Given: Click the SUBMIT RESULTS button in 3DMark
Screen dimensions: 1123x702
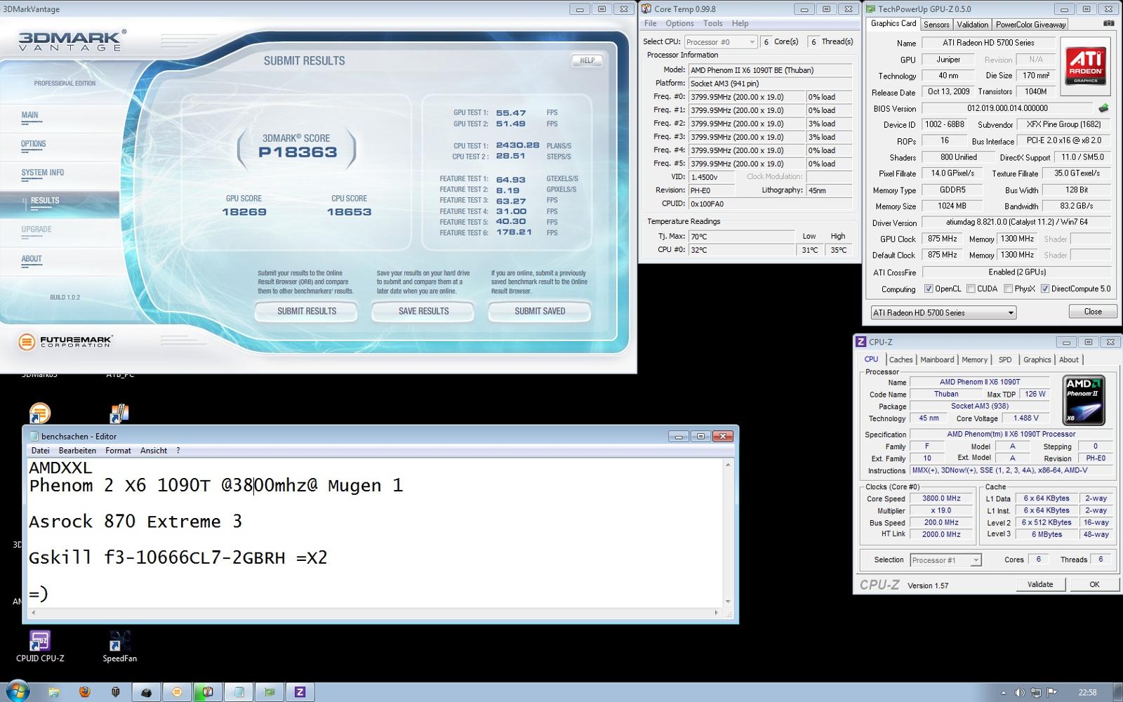Looking at the screenshot, I should pyautogui.click(x=306, y=312).
